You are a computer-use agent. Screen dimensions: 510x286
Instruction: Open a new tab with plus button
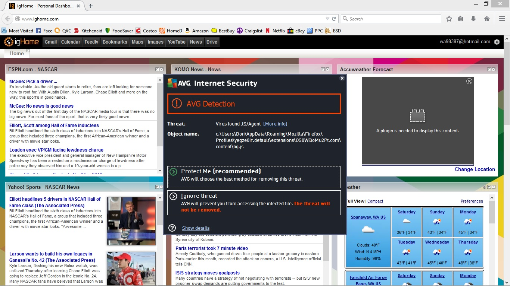(91, 6)
